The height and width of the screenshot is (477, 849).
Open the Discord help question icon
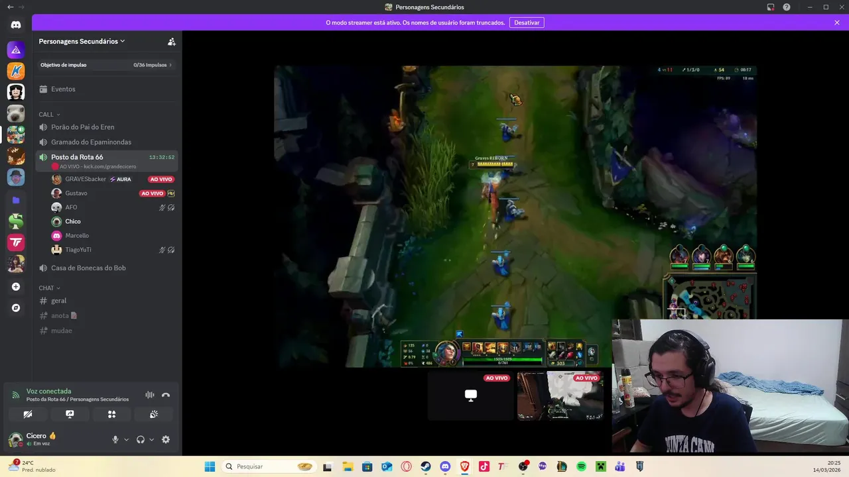787,7
